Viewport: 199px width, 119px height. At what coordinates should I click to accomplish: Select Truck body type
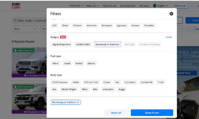pyautogui.click(x=161, y=82)
